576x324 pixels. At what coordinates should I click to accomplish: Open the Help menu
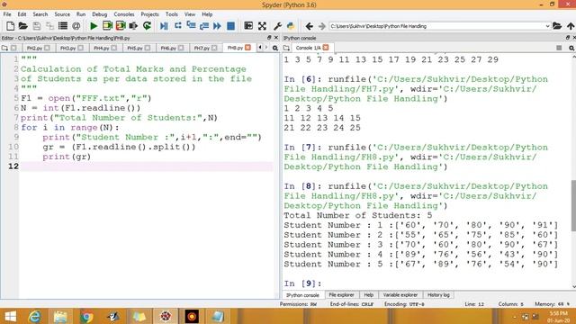207,14
